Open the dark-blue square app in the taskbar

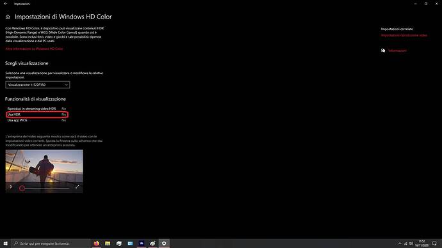142,244
